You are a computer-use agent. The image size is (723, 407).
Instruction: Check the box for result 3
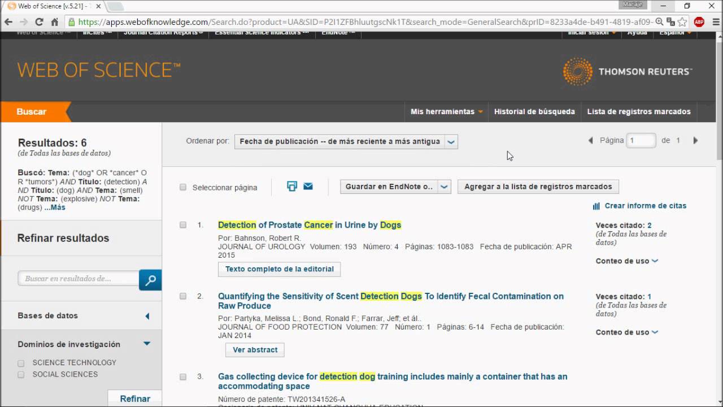[183, 376]
